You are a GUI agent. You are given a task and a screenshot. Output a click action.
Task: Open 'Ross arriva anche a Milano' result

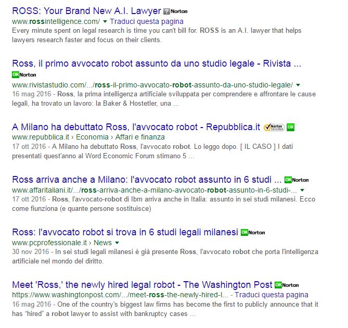(147, 180)
